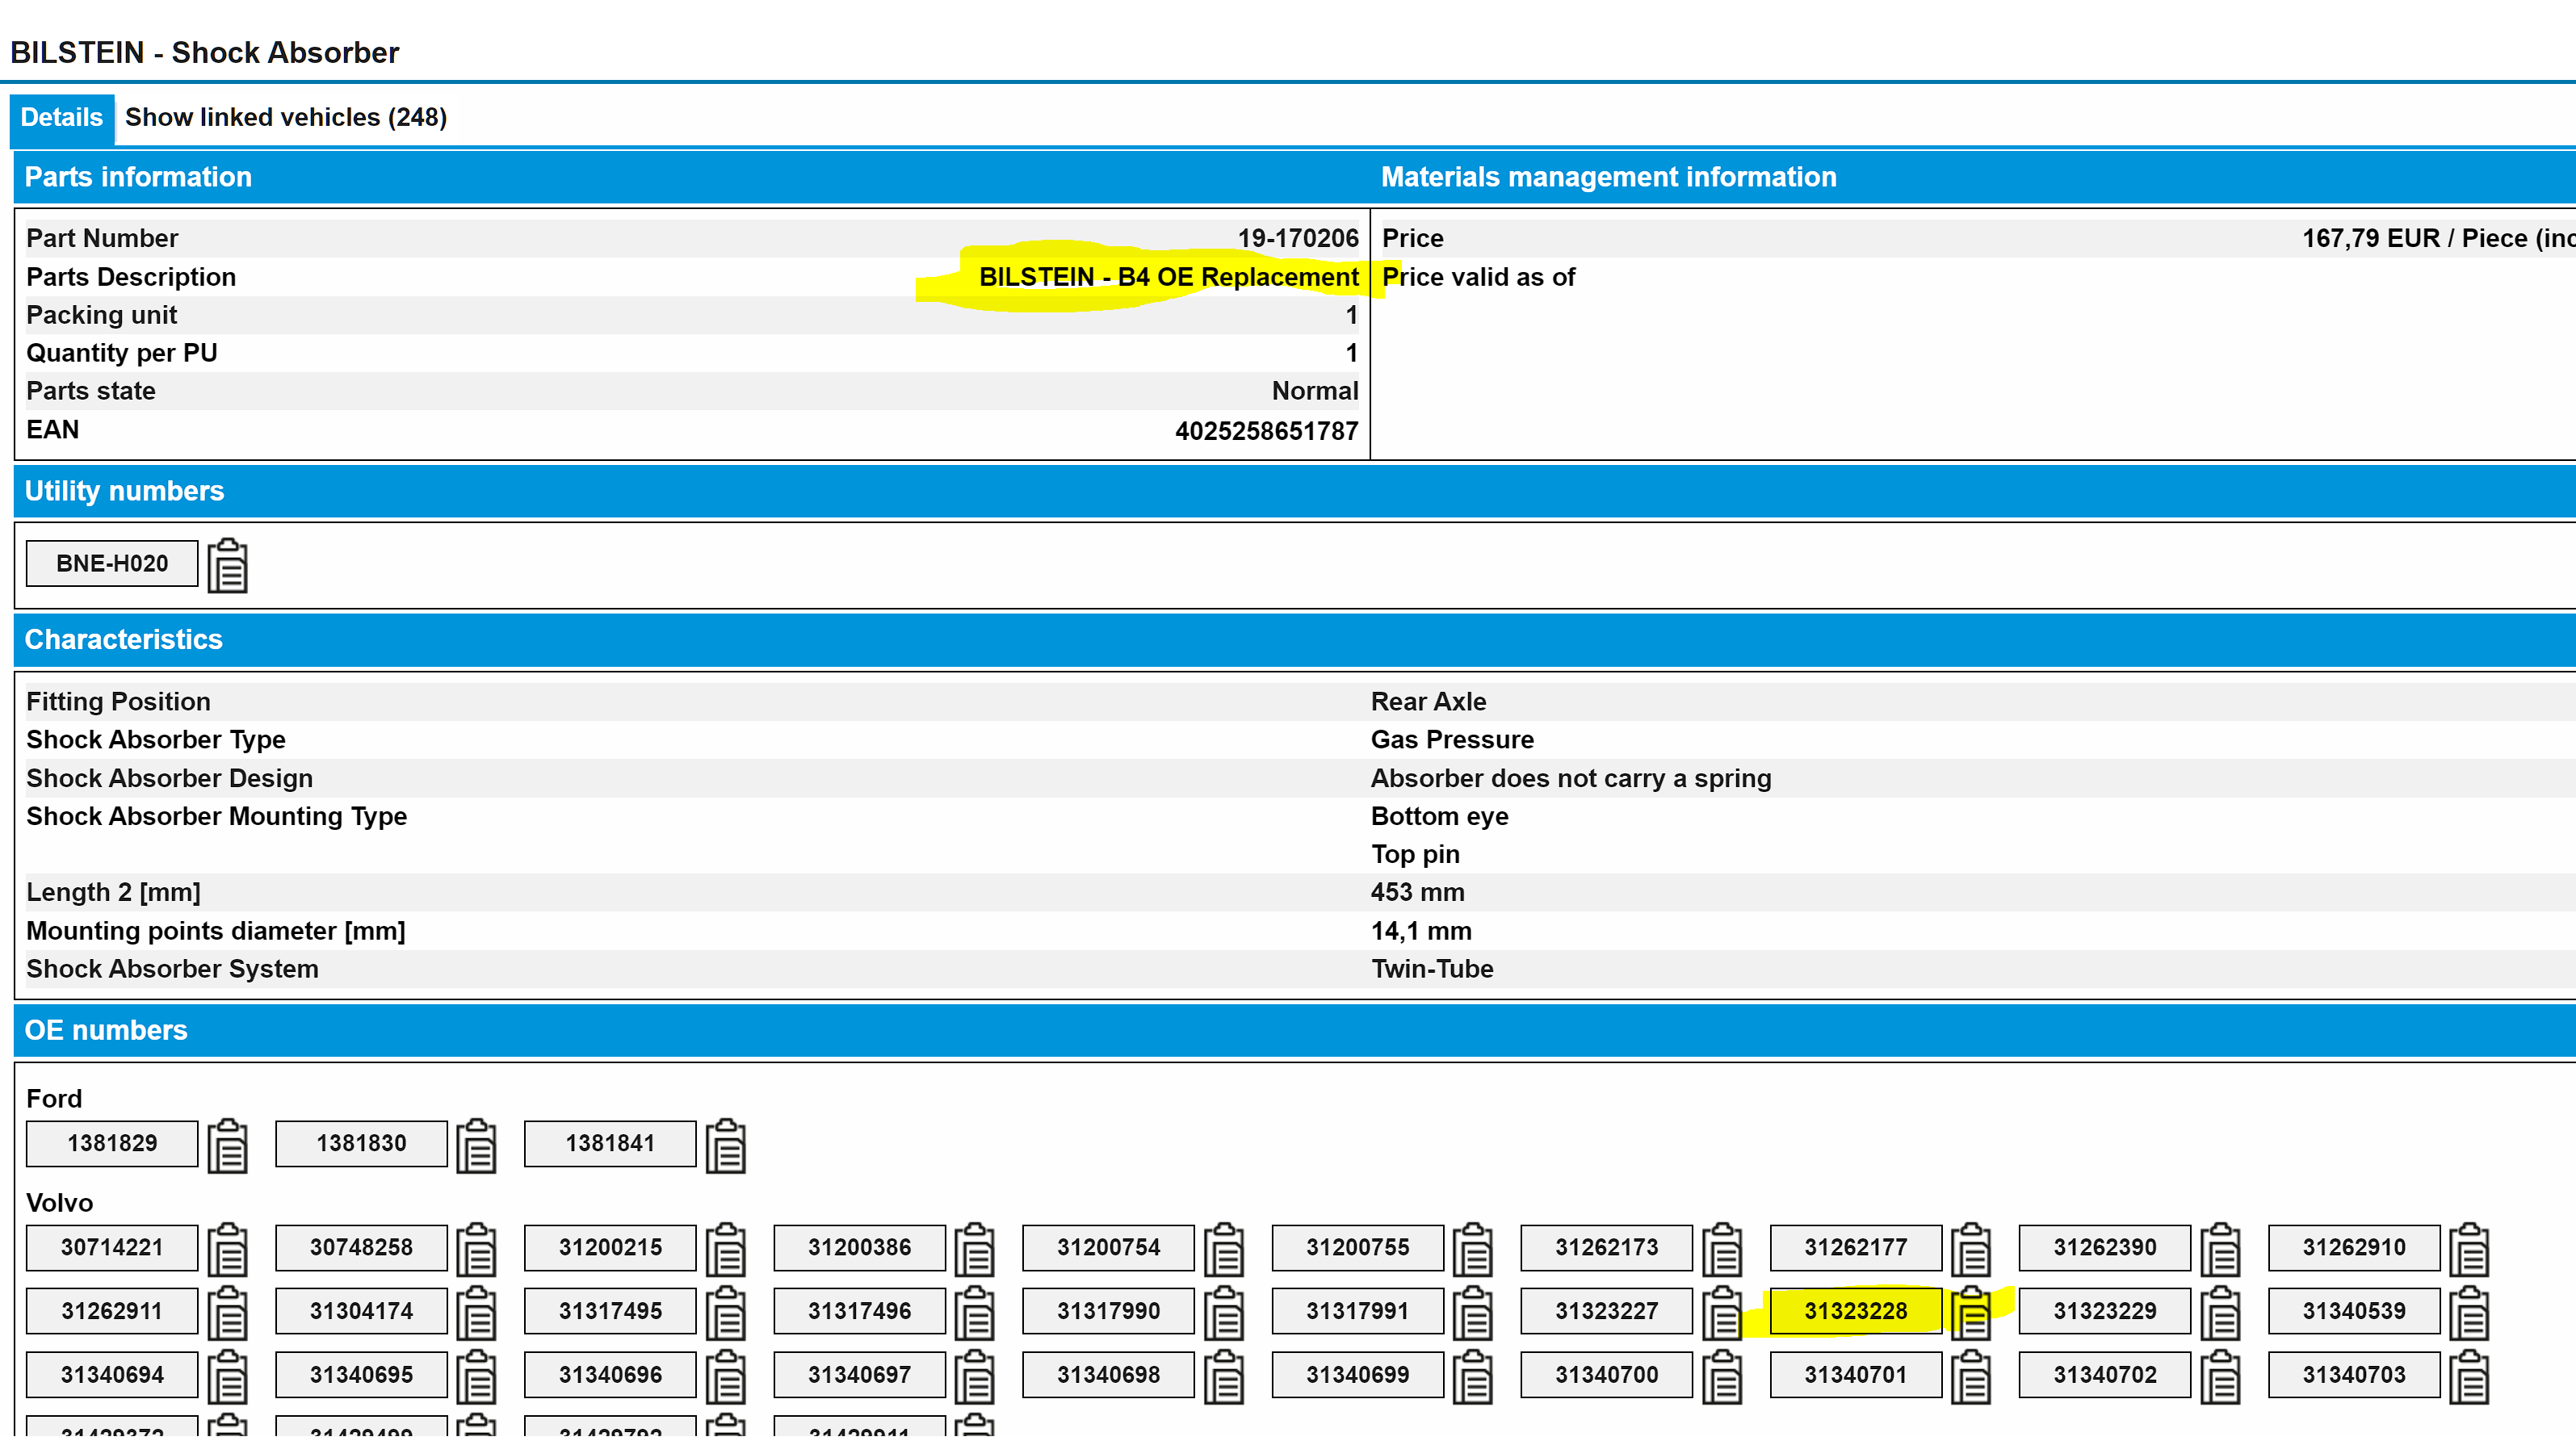Copy Volvo OE number 31340695
This screenshot has height=1441, width=2576.
click(x=477, y=1378)
